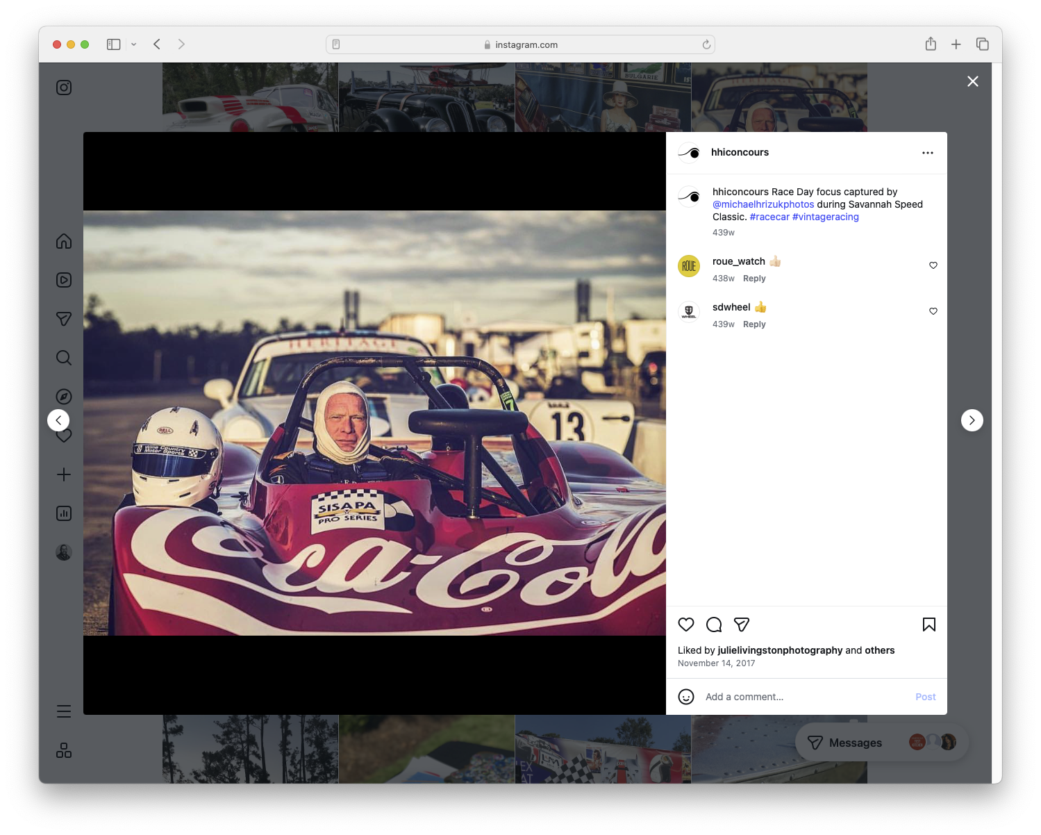The height and width of the screenshot is (835, 1041).
Task: Open Instagram search
Action: 63,358
